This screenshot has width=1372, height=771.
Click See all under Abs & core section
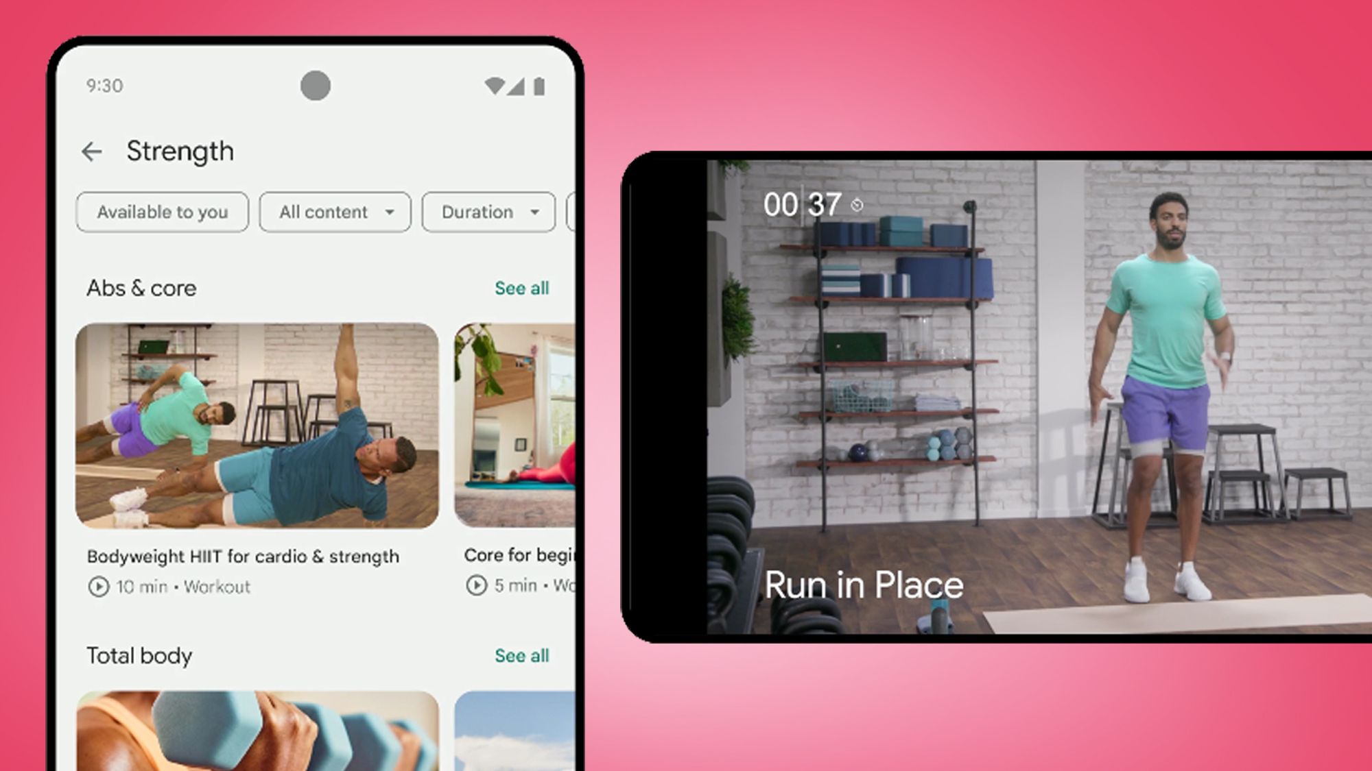point(521,287)
